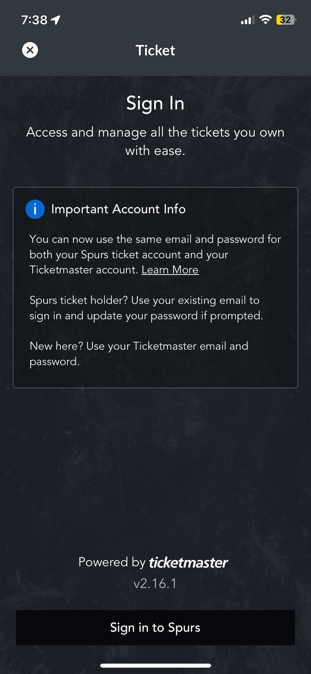The width and height of the screenshot is (311, 674).
Task: Tap the clock showing 7:38
Action: (34, 19)
